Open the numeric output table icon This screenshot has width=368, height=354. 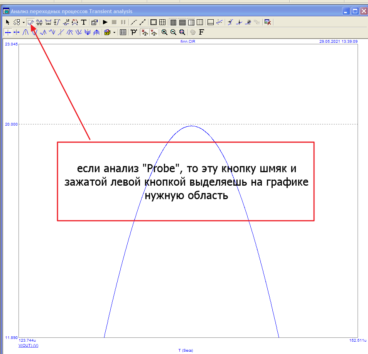[x=123, y=33]
